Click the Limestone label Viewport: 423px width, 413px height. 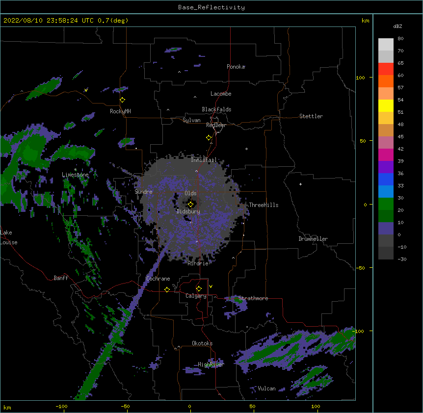coord(75,175)
